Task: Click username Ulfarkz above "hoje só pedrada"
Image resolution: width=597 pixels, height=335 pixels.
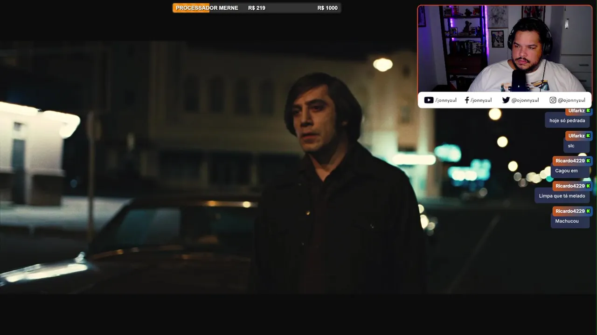Action: (576, 111)
